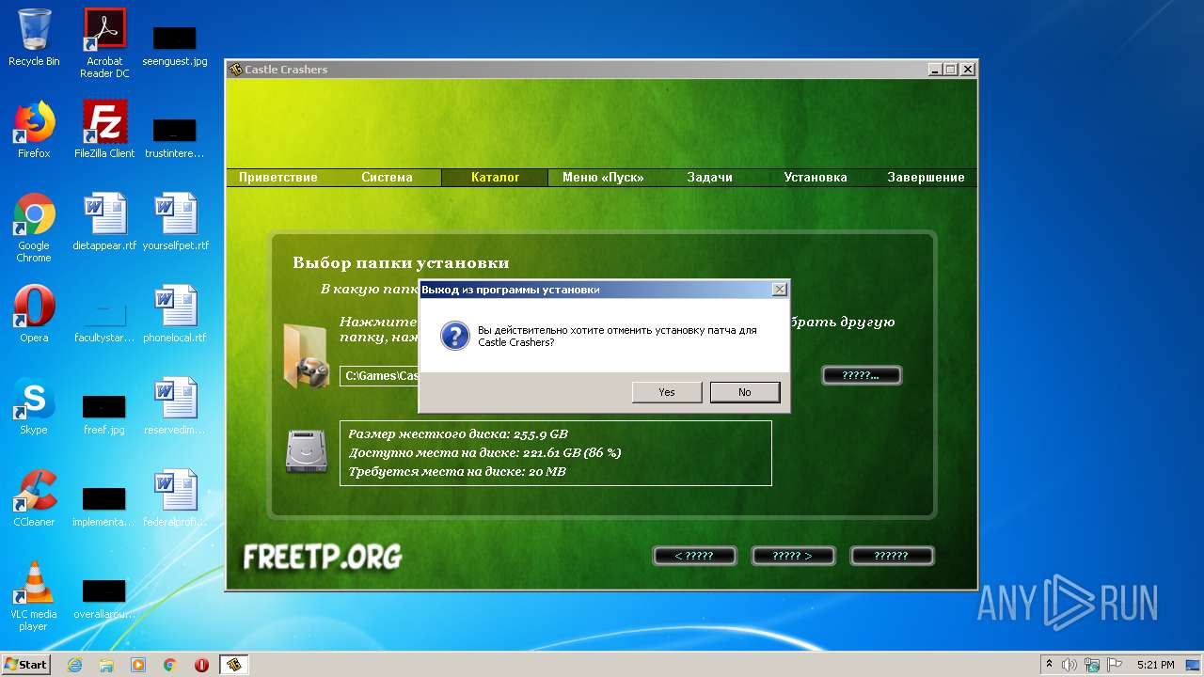Open Opera from the taskbar
Screen dimensions: 1204x677
[x=201, y=665]
